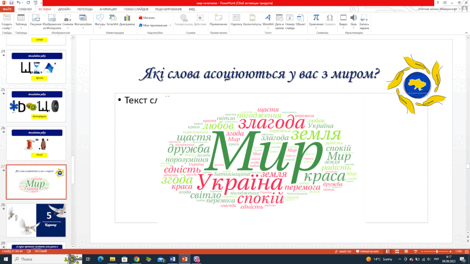Image resolution: width=470 pixels, height=264 pixels.
Task: Open Колонтитулы header and footer
Action: coord(252,20)
